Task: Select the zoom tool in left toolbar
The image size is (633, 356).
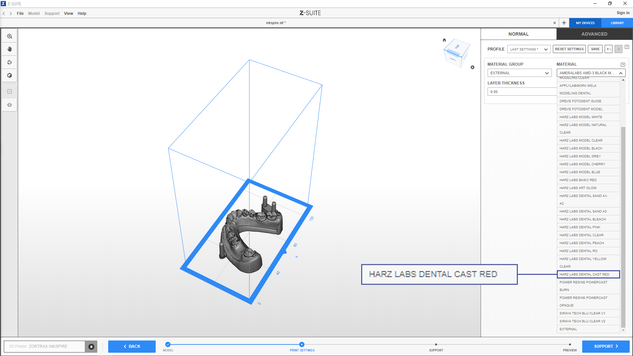Action: pyautogui.click(x=10, y=36)
